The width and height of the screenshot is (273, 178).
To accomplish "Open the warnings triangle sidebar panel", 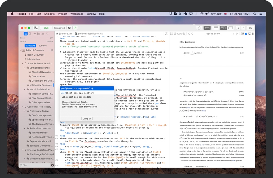I will coord(43,34).
